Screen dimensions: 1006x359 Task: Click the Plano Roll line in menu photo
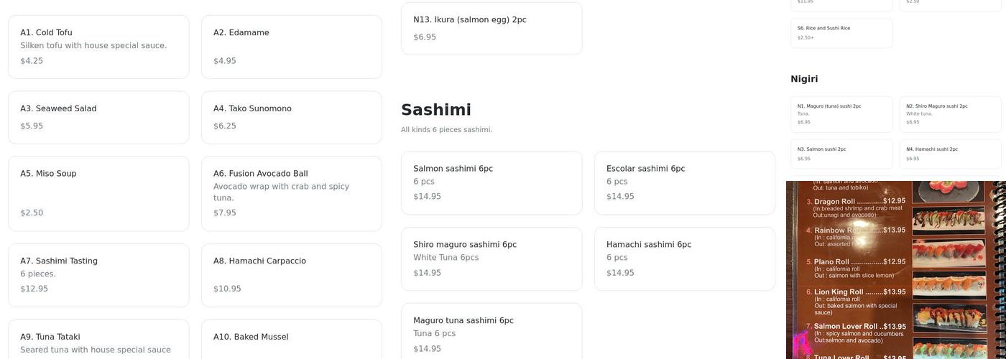[x=855, y=262]
